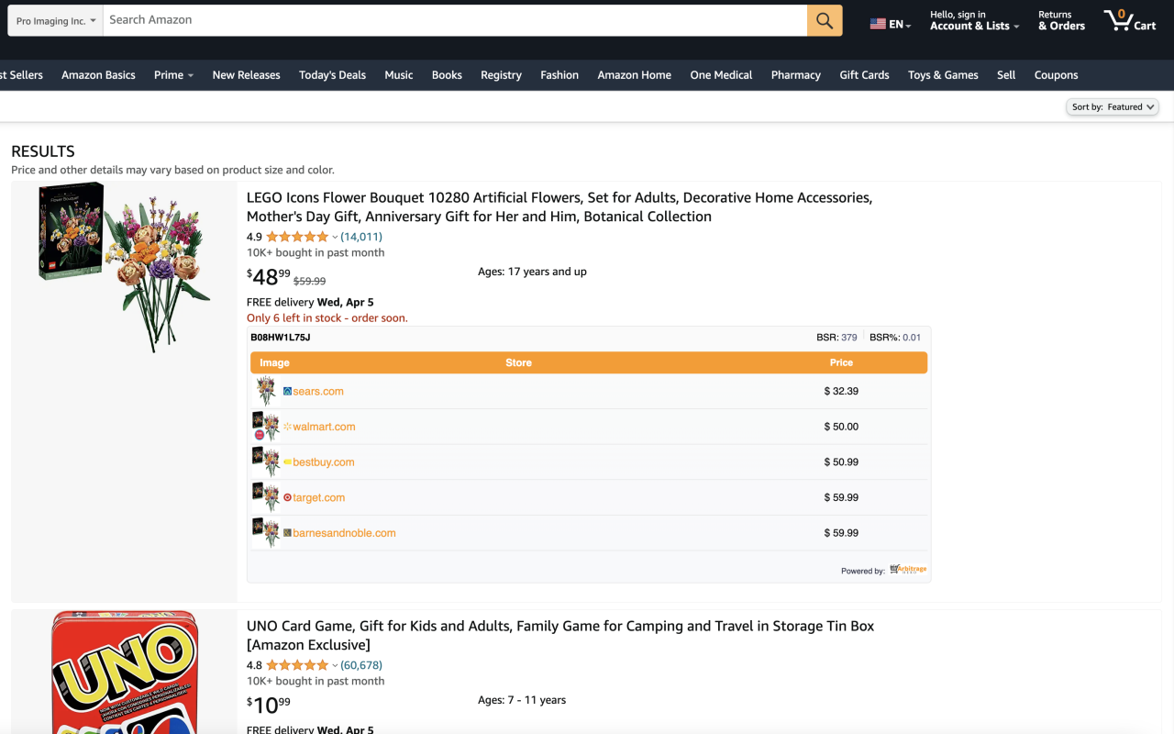Viewport: 1174px width, 734px height.
Task: Open the Cart via the cart icon
Action: 1121,19
